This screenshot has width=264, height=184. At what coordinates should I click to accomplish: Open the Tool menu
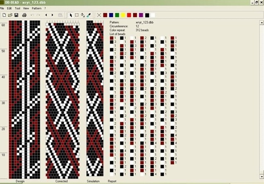coord(17,8)
